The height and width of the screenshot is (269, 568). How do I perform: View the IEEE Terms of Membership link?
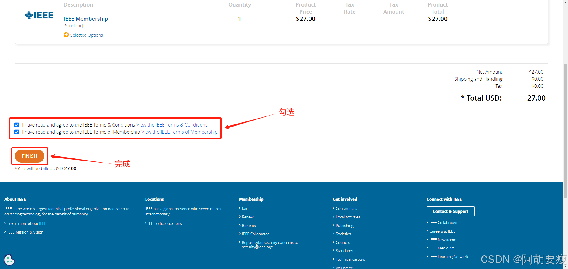[179, 132]
